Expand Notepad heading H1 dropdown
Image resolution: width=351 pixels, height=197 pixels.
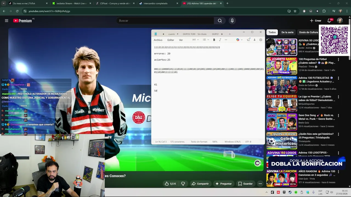[x=196, y=40]
